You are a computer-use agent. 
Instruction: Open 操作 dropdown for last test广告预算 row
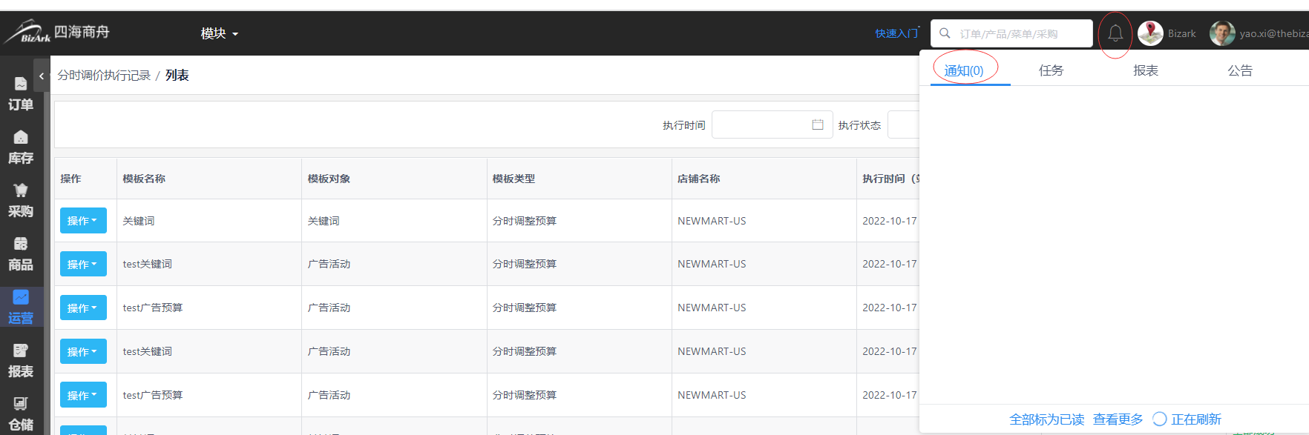click(83, 395)
